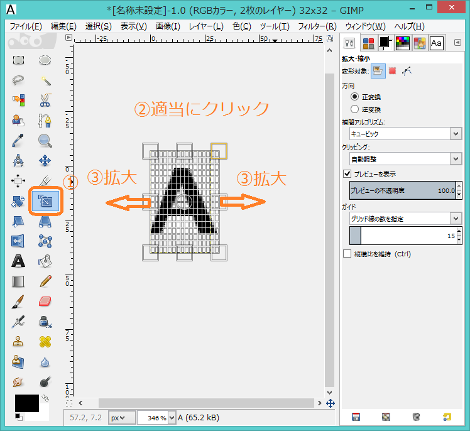470x431 pixels.
Task: Open the 自動調整 clipping dropdown
Action: point(456,159)
